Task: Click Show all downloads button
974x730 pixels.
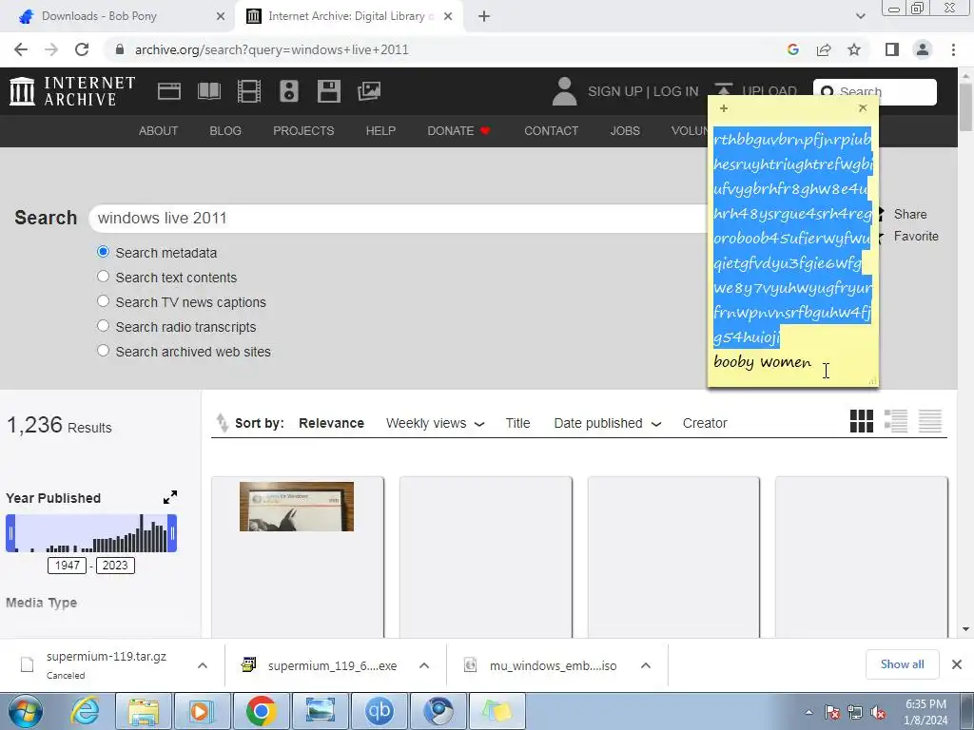Action: click(902, 664)
